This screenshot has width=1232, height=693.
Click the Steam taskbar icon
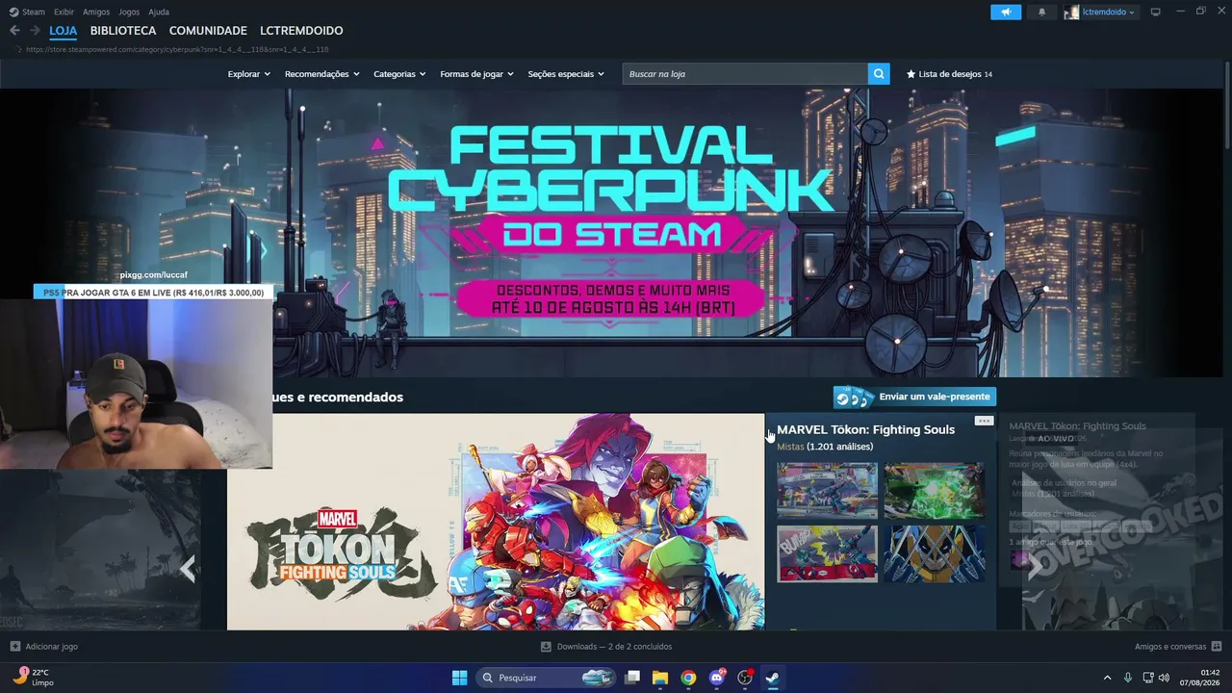772,678
